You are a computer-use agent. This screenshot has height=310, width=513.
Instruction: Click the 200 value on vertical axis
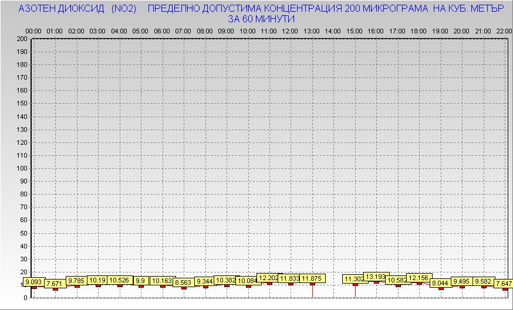pos(22,39)
